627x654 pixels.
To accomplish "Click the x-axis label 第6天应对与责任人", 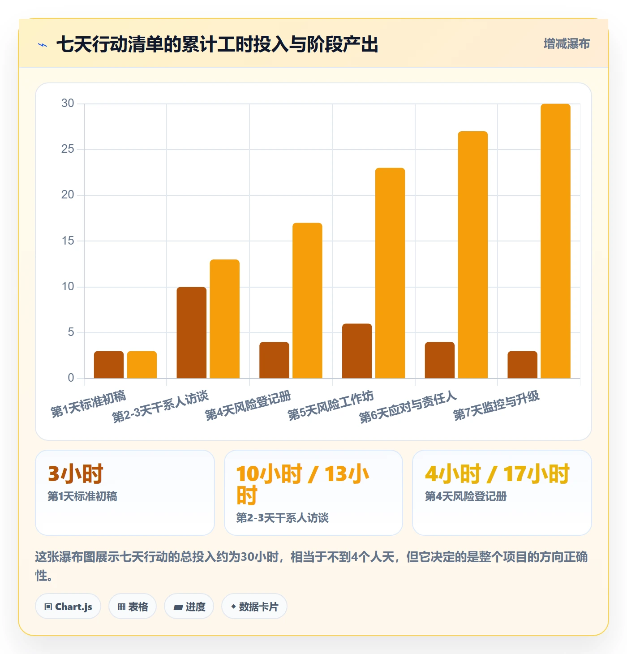I will [408, 407].
